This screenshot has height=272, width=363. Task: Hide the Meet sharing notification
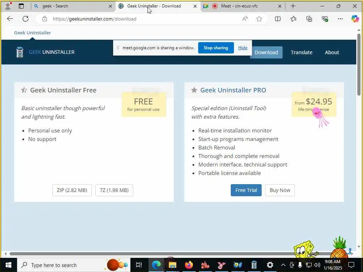click(242, 48)
